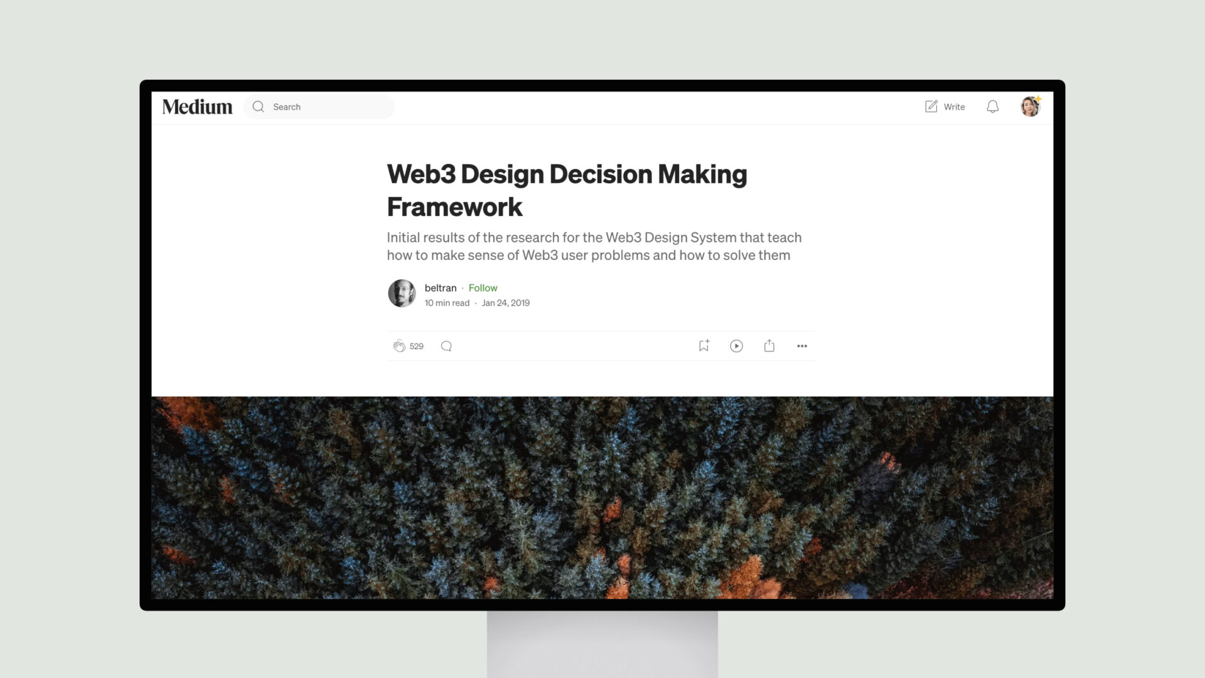
Task: Click the Write button in top nav
Action: click(x=945, y=106)
